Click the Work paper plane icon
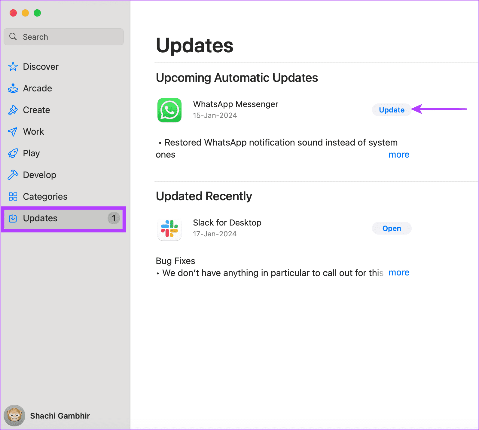479x430 pixels. click(x=13, y=132)
